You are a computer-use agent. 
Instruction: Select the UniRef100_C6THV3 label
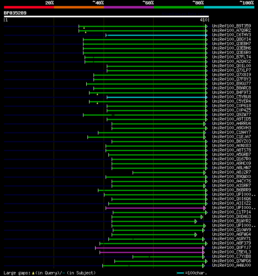pyautogui.click(x=231, y=35)
